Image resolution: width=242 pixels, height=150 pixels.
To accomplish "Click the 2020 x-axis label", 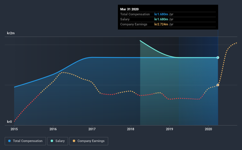I will 208,129.
